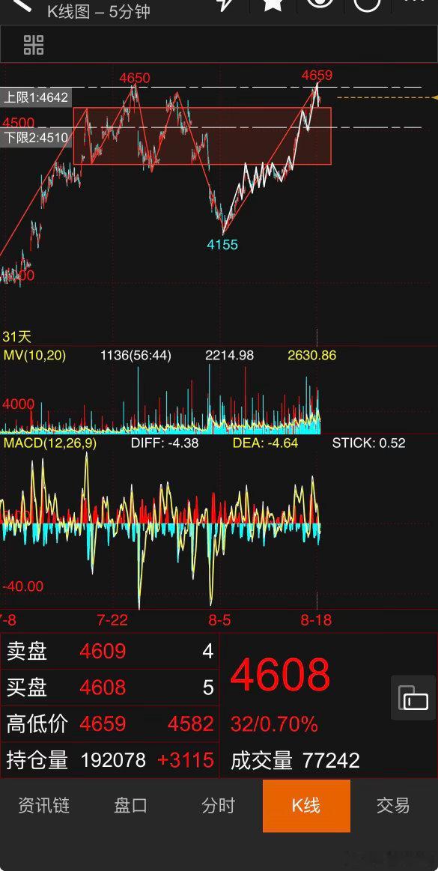Switch to the 盘口 tab

pyautogui.click(x=130, y=805)
